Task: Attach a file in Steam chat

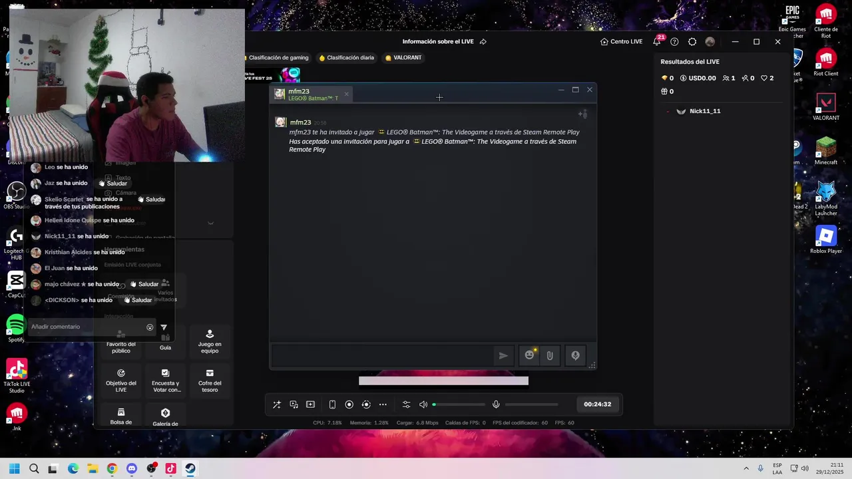Action: (550, 355)
